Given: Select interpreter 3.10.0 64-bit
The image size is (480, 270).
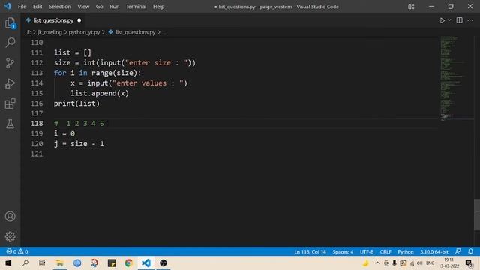Looking at the screenshot, I should click(433, 252).
